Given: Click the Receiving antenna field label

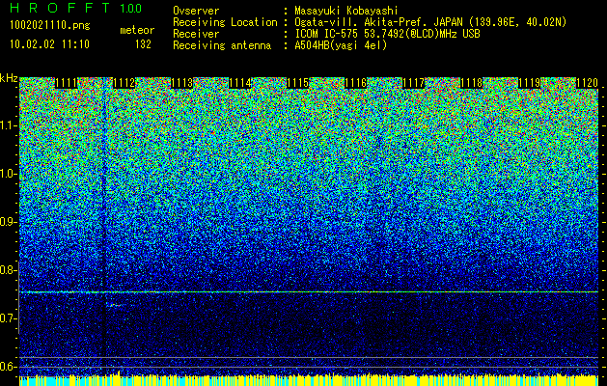Looking at the screenshot, I should 222,45.
